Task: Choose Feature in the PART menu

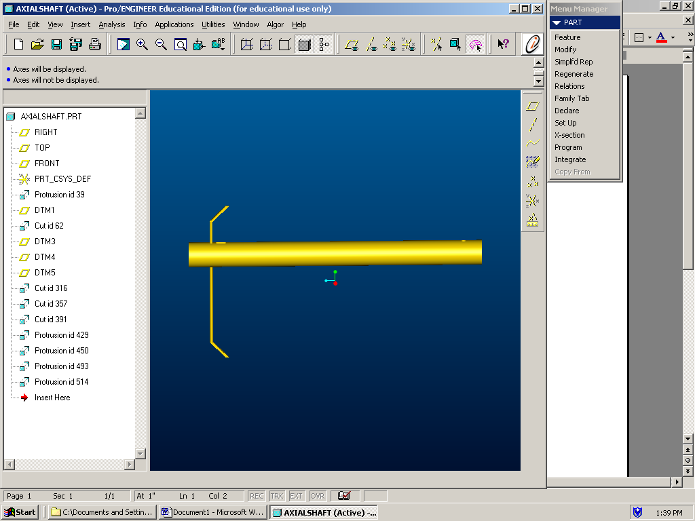Action: click(x=567, y=37)
